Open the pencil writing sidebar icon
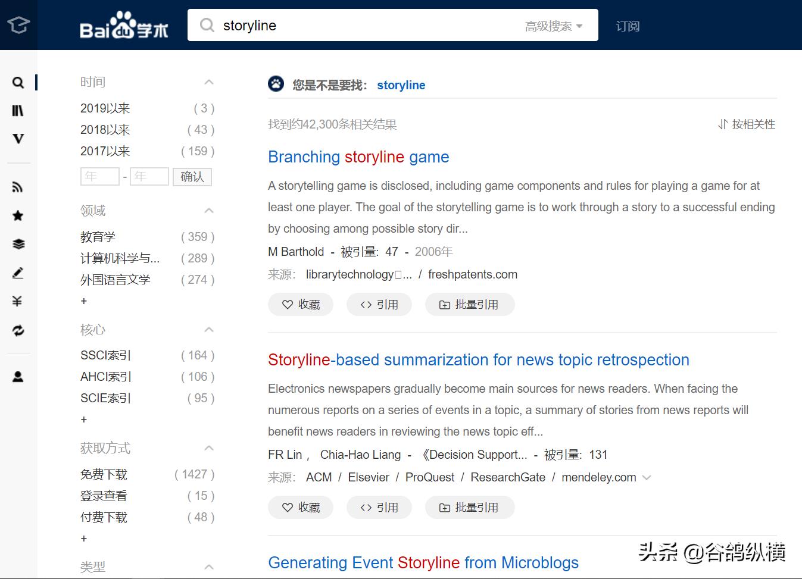The width and height of the screenshot is (802, 579). pos(18,273)
